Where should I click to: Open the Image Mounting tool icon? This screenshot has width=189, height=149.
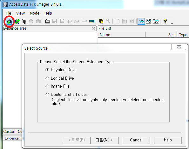(x=24, y=22)
